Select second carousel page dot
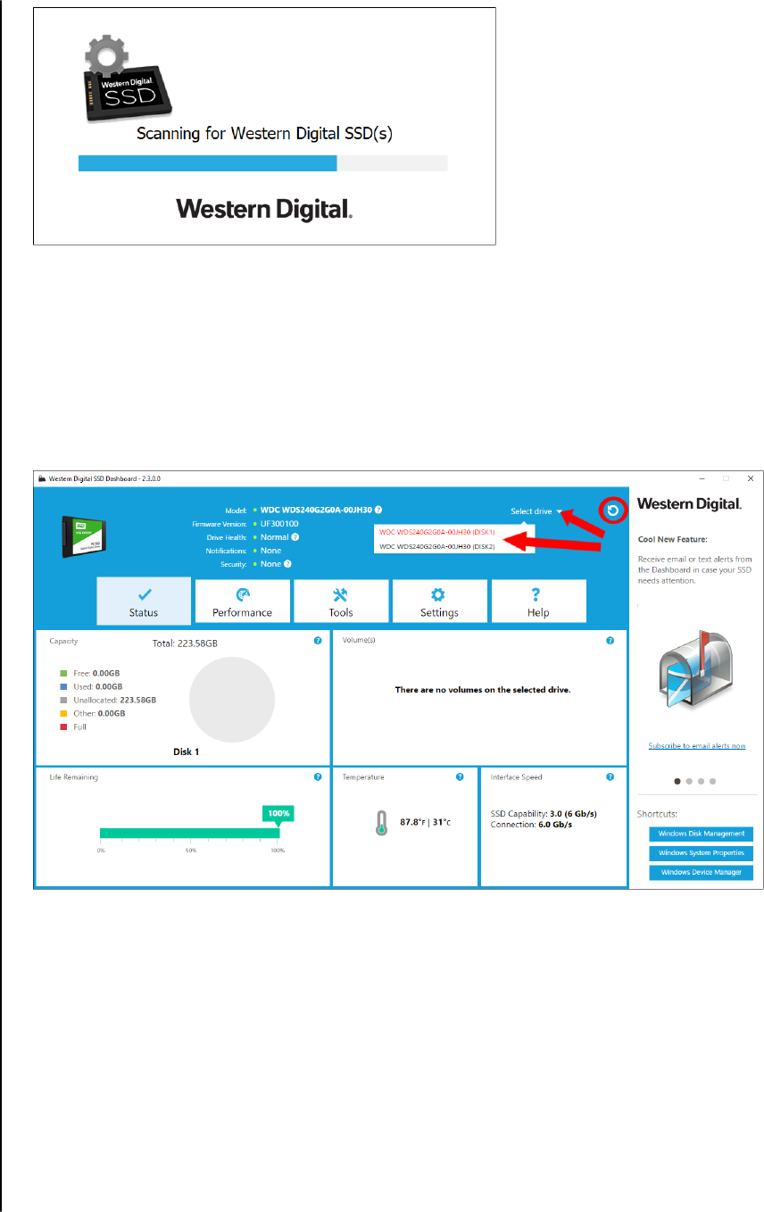 pyautogui.click(x=689, y=781)
